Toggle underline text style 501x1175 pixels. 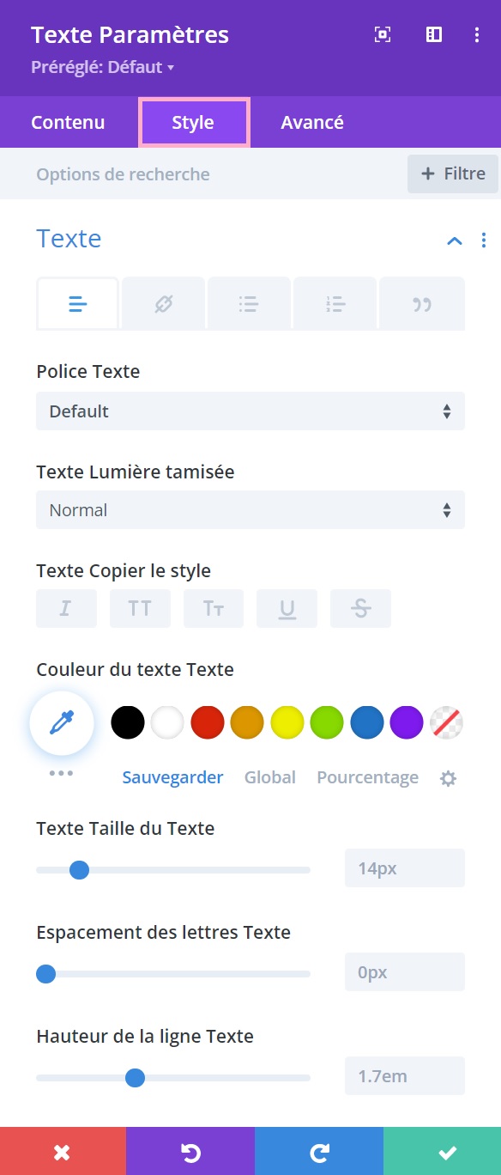point(287,608)
